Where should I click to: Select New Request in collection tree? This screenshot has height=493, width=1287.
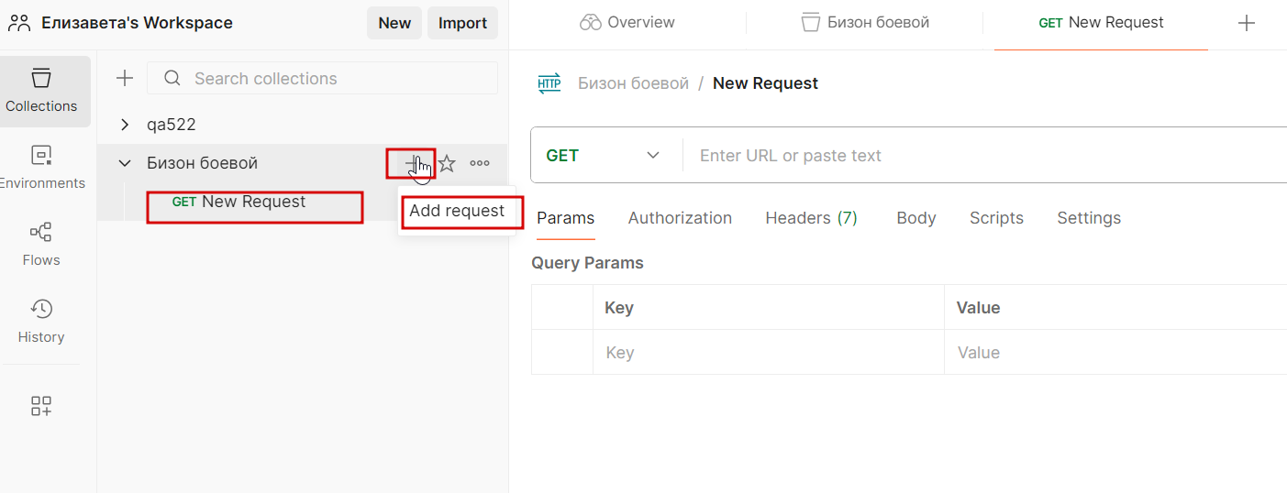253,202
